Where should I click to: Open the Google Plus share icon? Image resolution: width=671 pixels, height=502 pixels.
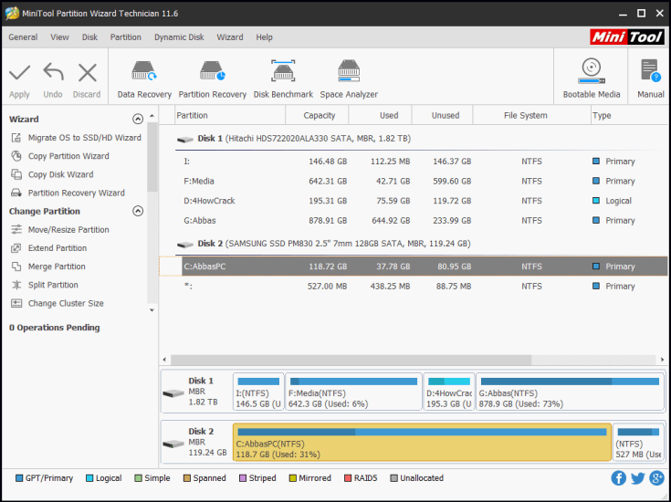pyautogui.click(x=656, y=478)
